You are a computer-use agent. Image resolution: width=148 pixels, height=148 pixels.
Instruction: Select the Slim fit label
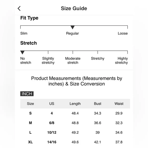click(24, 33)
